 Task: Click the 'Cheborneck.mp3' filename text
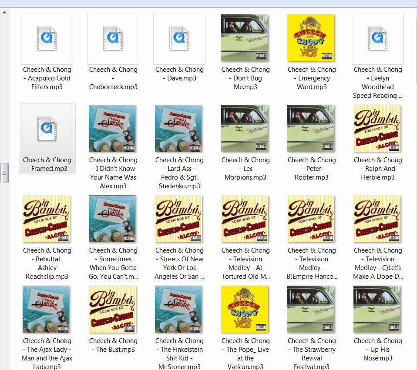[113, 87]
